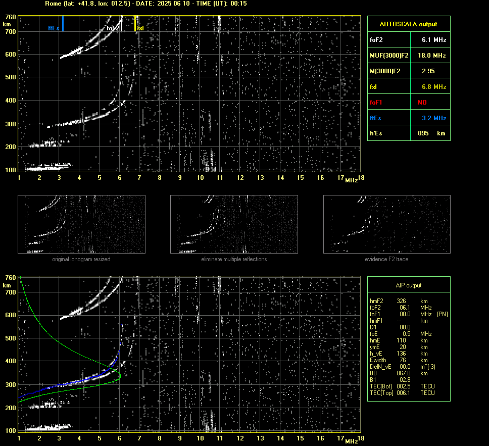Click the red foF1 NO value
The width and height of the screenshot is (489, 446).
coord(422,103)
